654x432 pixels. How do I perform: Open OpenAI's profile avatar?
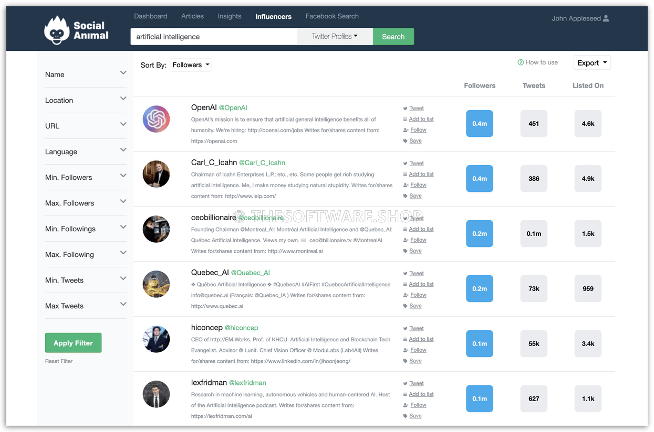156,119
